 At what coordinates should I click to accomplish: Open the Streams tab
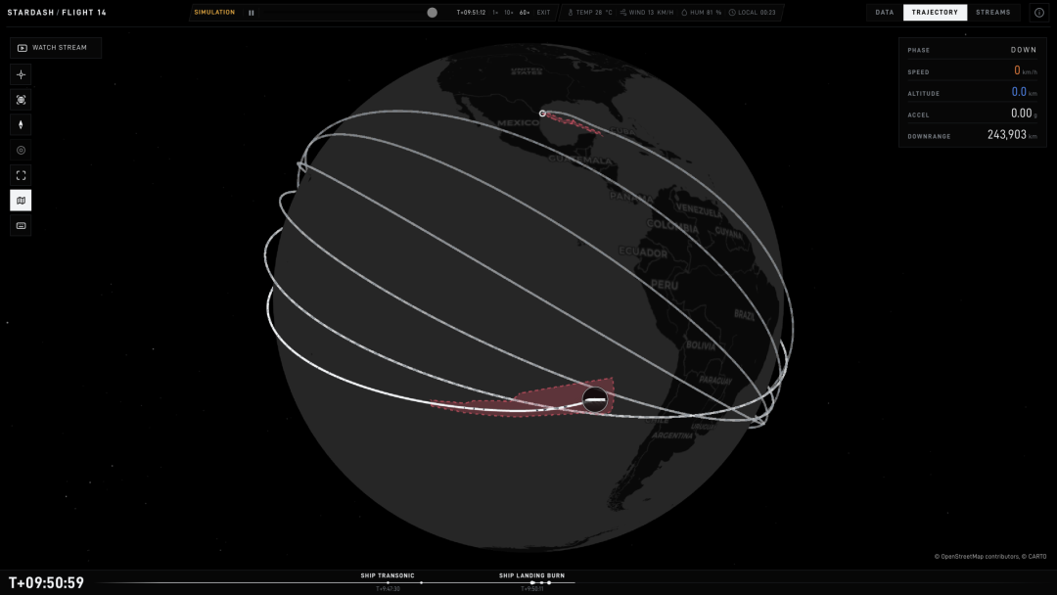[x=993, y=12]
